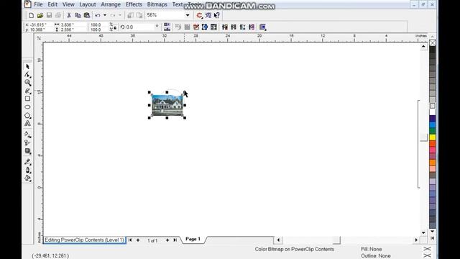Click the Edit Bitmap icon in property bar

[x=196, y=27]
